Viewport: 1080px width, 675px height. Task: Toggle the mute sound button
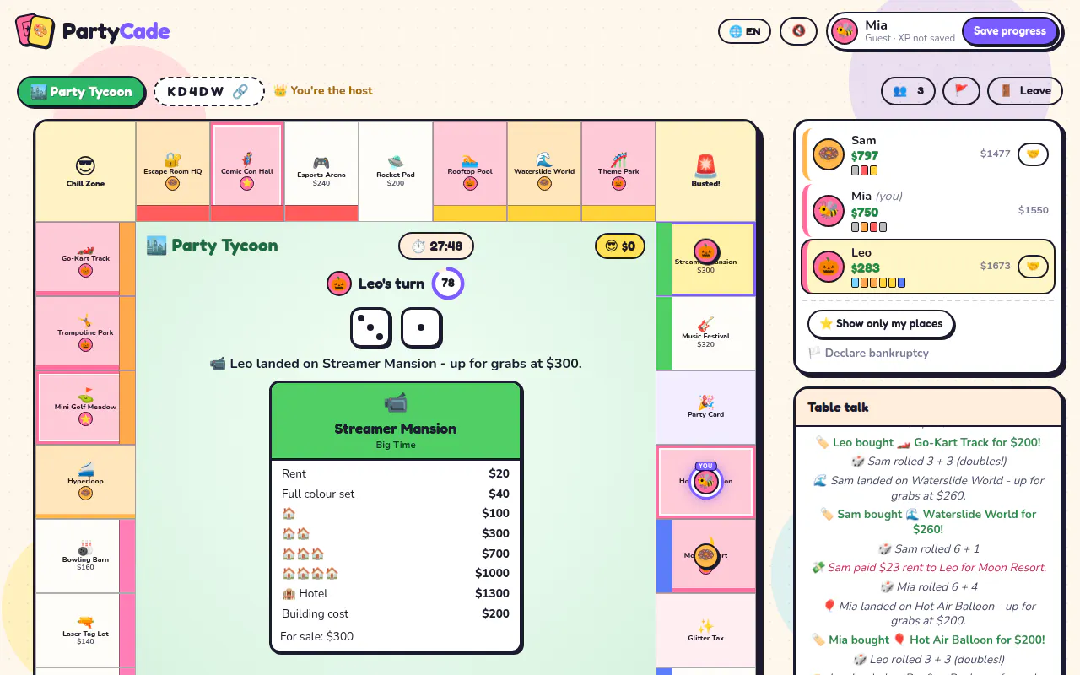click(798, 31)
